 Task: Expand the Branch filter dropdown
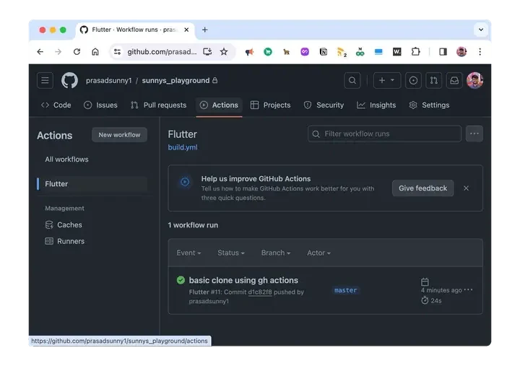pyautogui.click(x=276, y=253)
